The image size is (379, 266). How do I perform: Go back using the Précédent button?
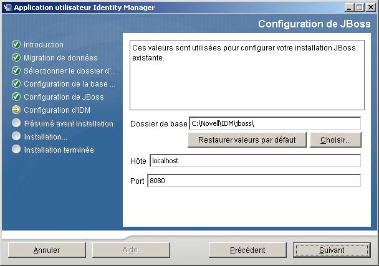[x=247, y=250]
